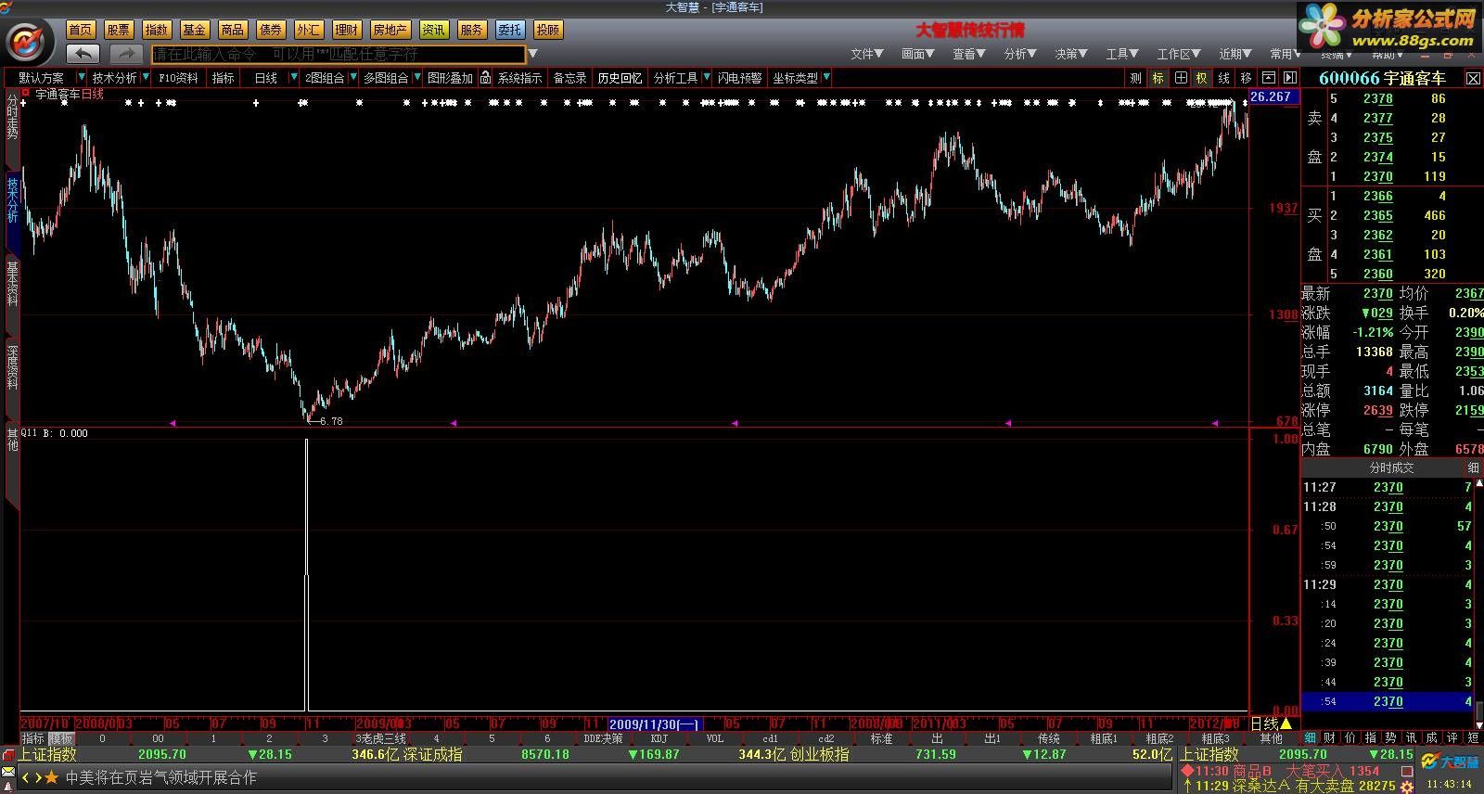1484x794 pixels.
Task: Open the 基金 funds section
Action: click(x=194, y=30)
